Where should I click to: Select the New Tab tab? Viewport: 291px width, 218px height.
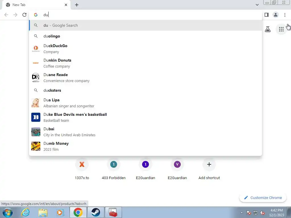click(x=36, y=5)
